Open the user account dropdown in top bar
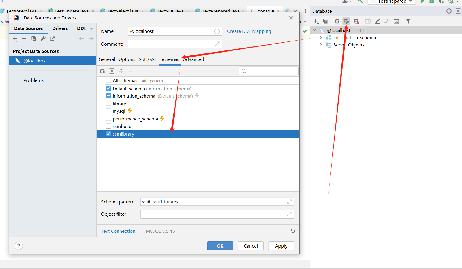 [x=347, y=1]
